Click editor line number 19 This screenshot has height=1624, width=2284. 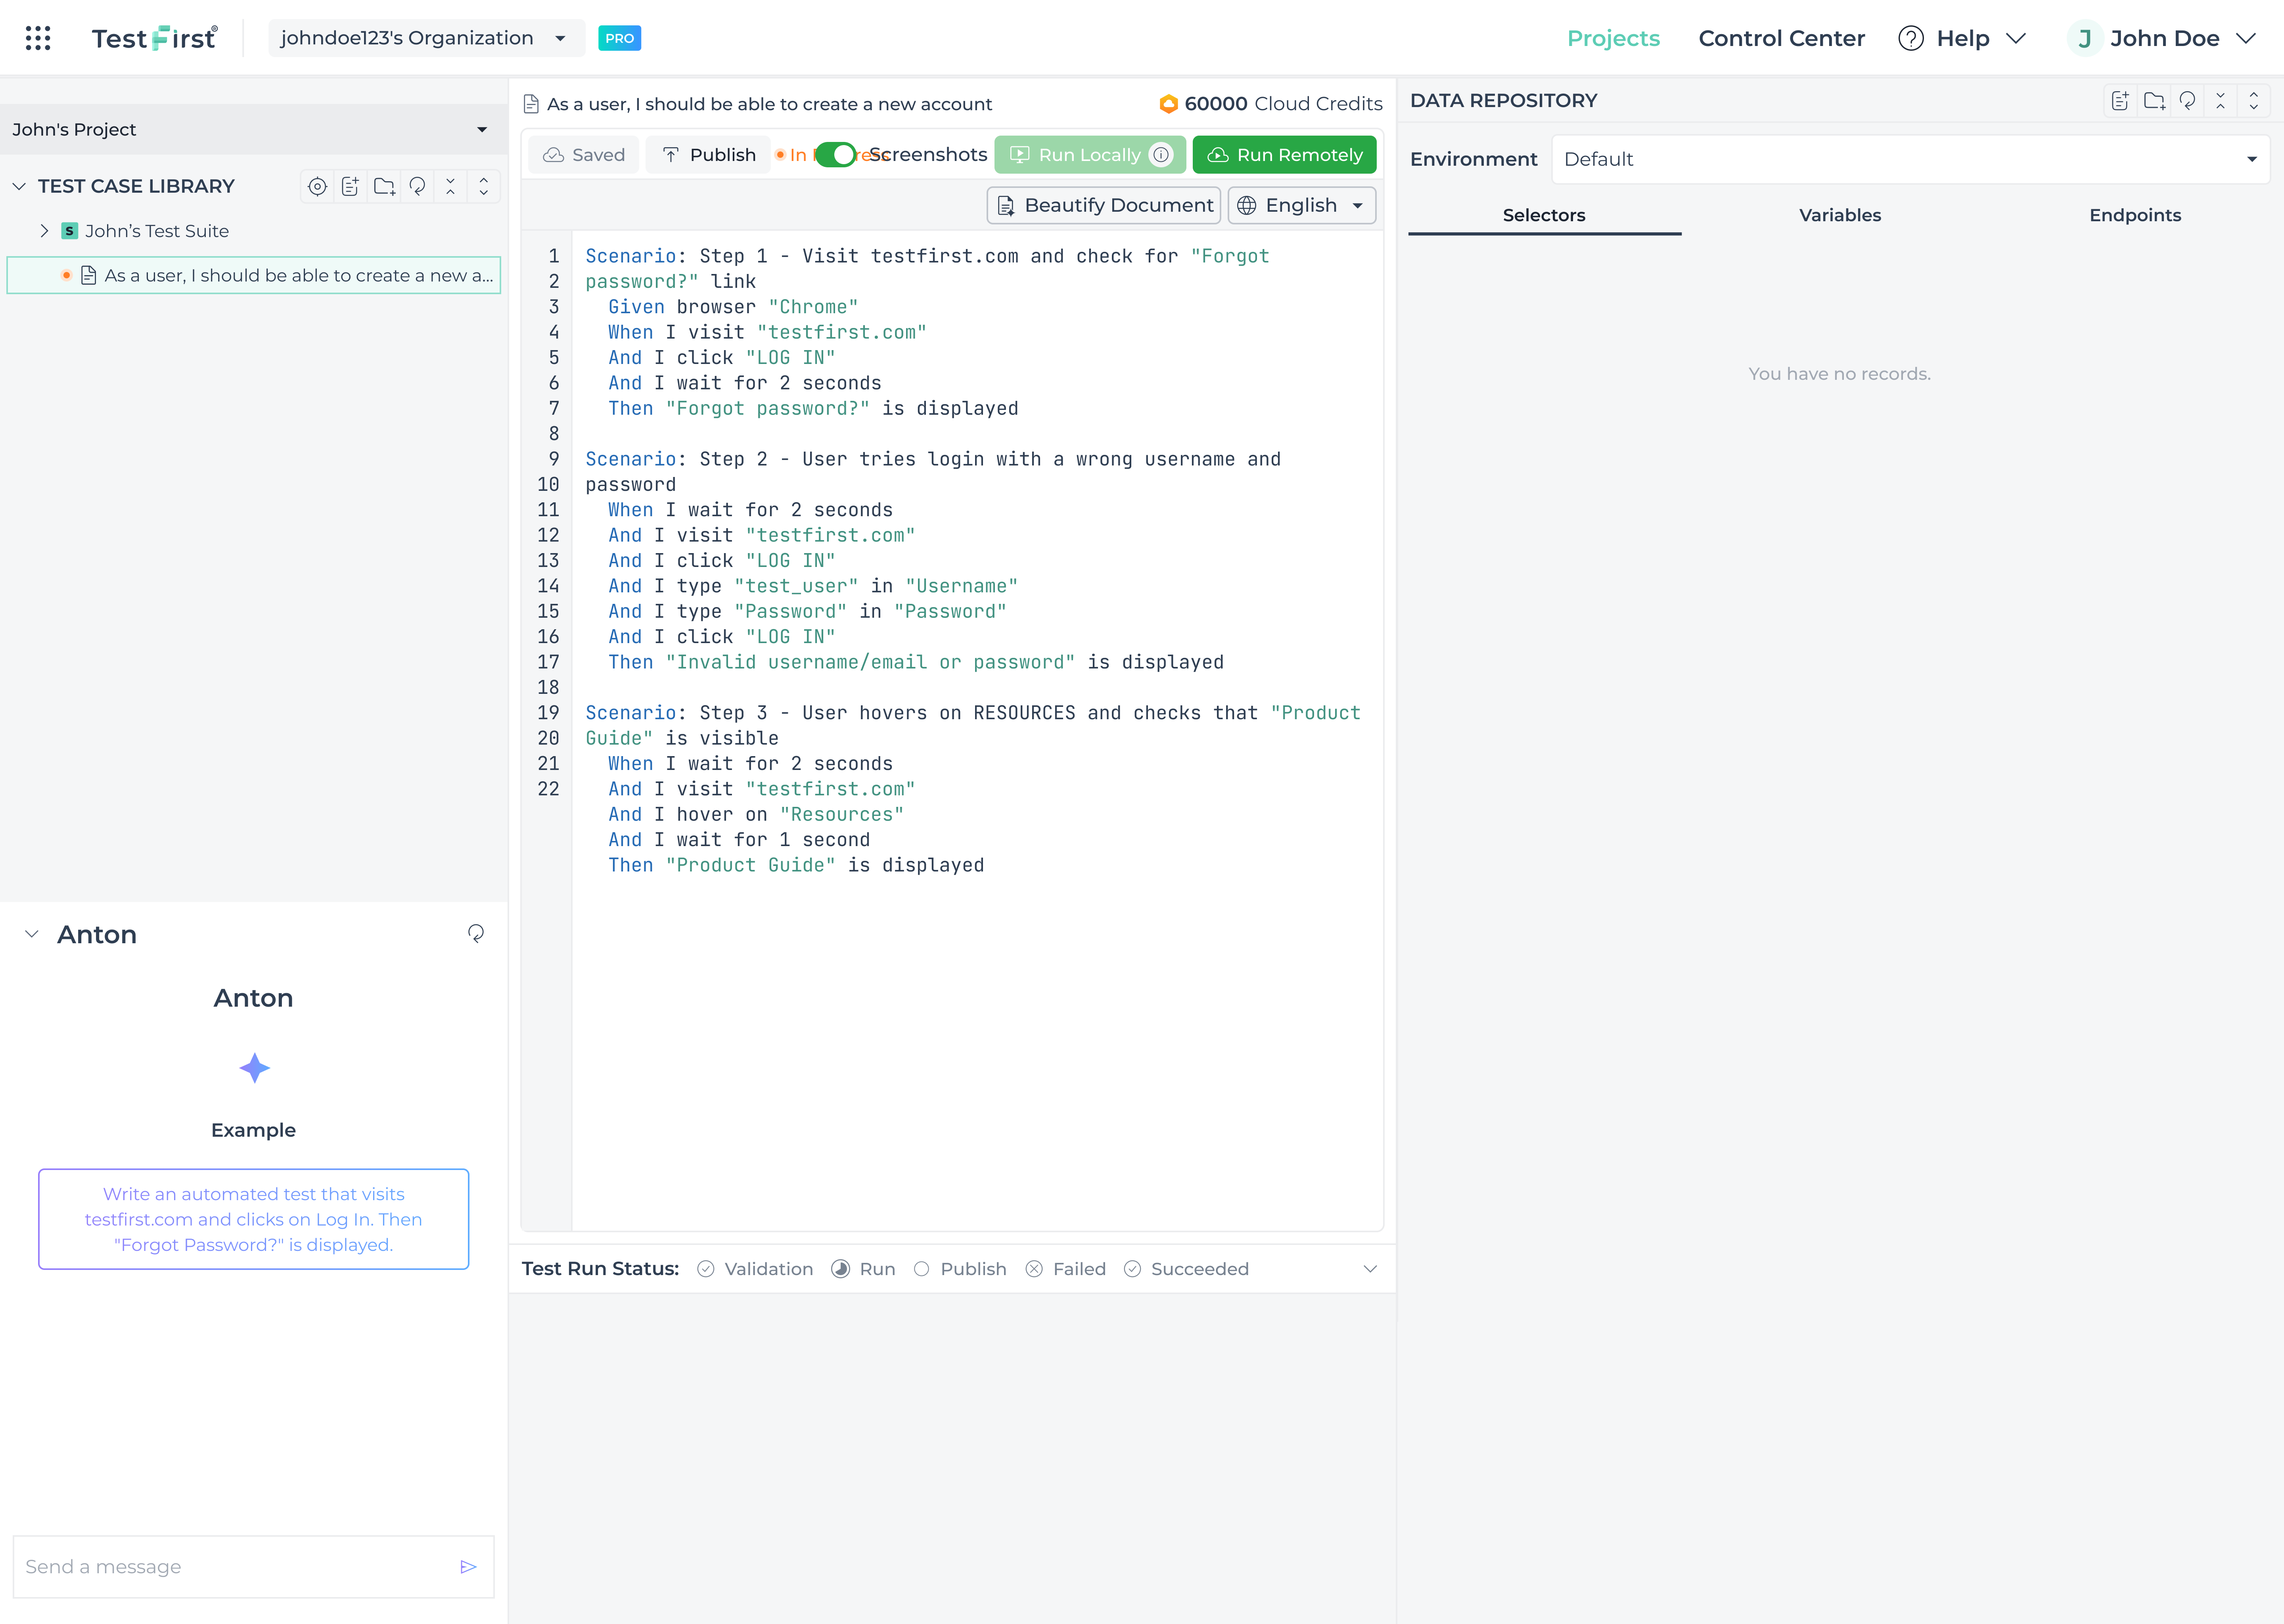point(548,713)
